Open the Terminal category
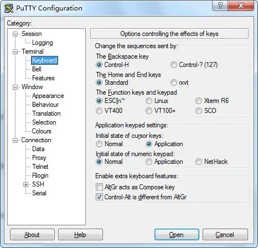The width and height of the screenshot is (258, 248). tap(33, 51)
